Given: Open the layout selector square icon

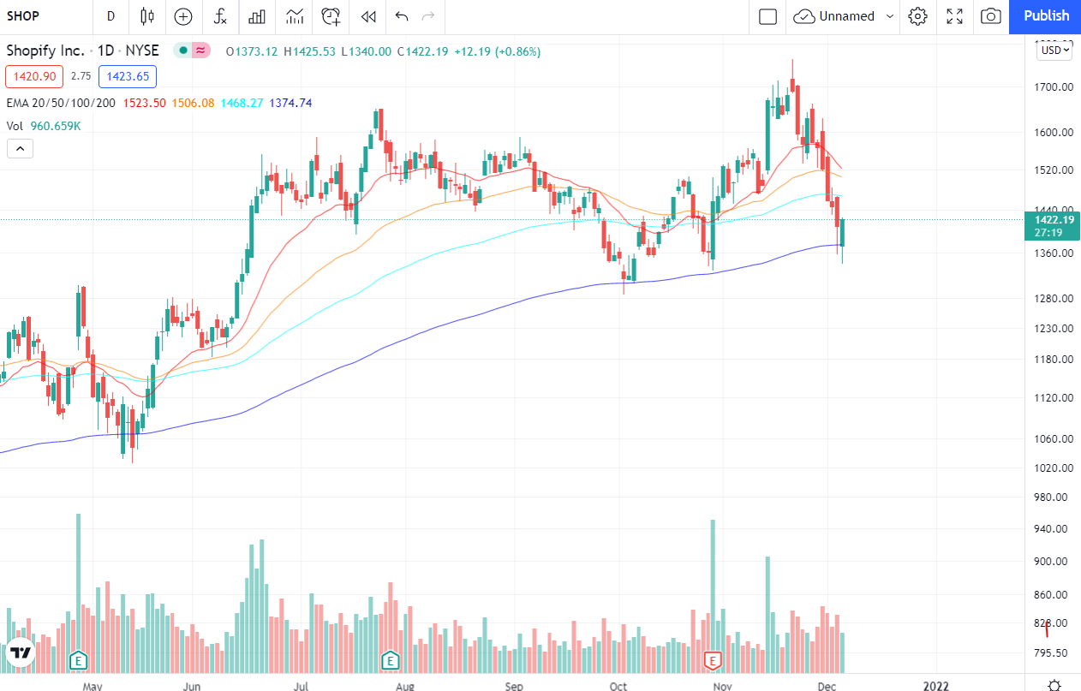Looking at the screenshot, I should (x=768, y=16).
